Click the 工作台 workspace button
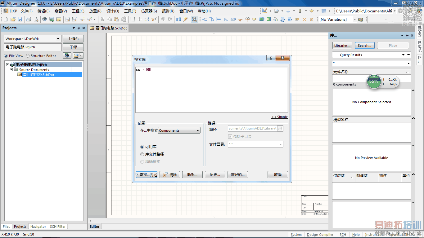 [x=73, y=39]
